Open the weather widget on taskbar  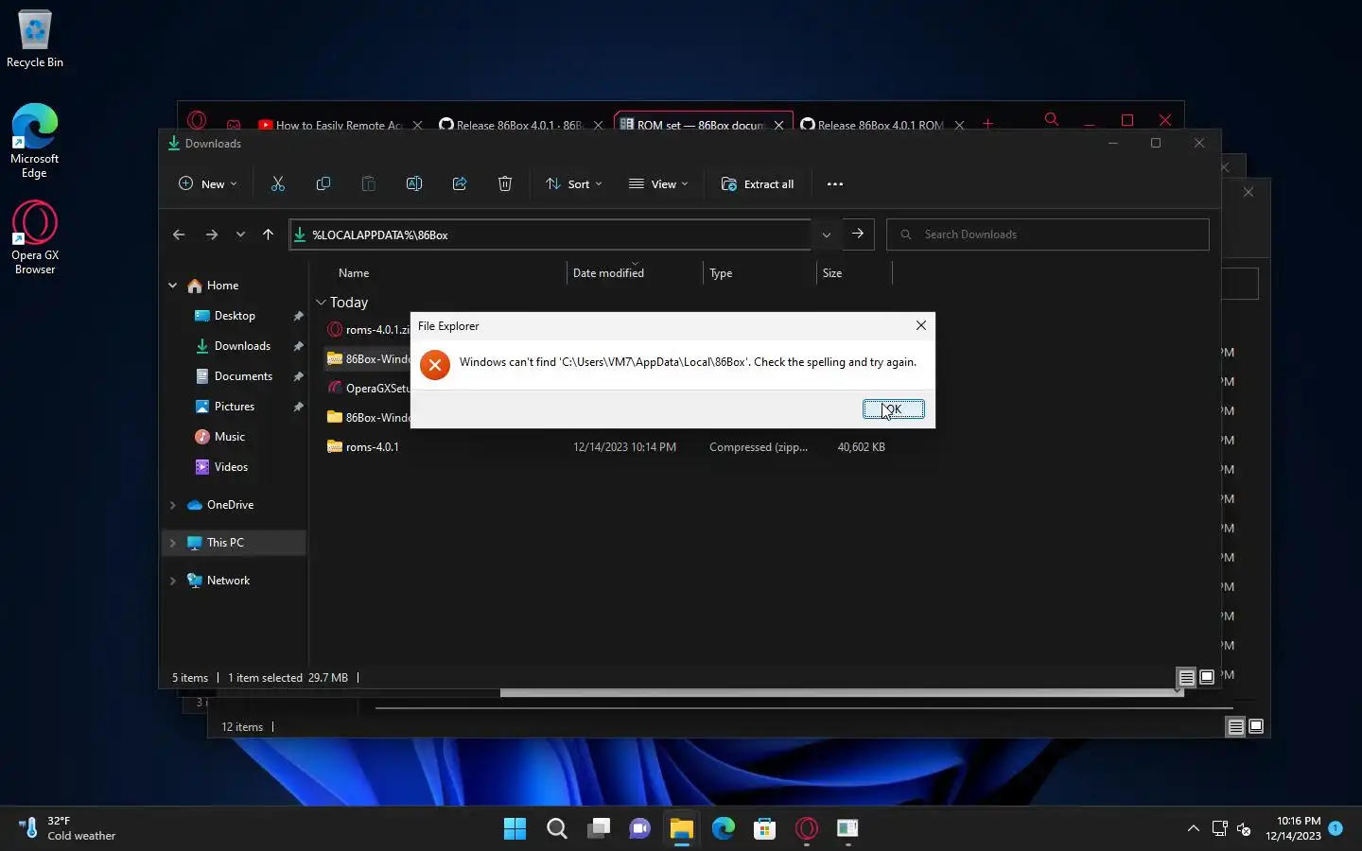pyautogui.click(x=66, y=828)
